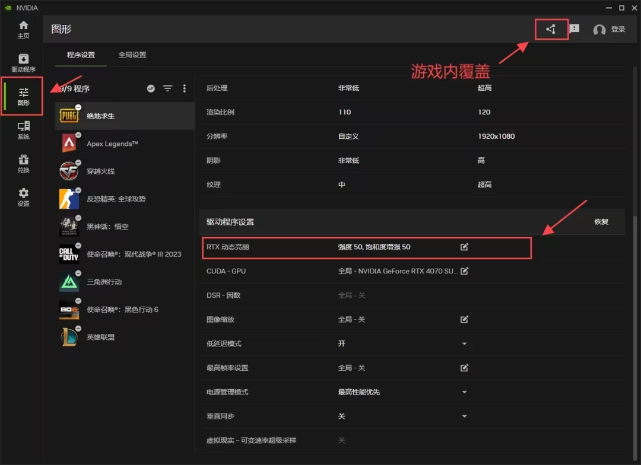Click the 1920x1080 resolution value
Image resolution: width=641 pixels, height=465 pixels.
(x=496, y=136)
